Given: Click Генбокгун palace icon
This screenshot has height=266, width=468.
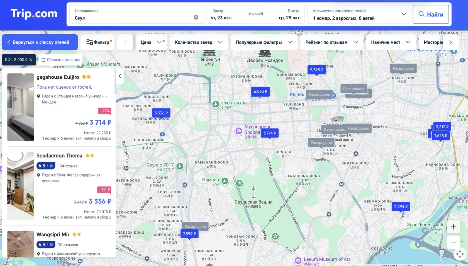Looking at the screenshot, I should [x=209, y=53].
